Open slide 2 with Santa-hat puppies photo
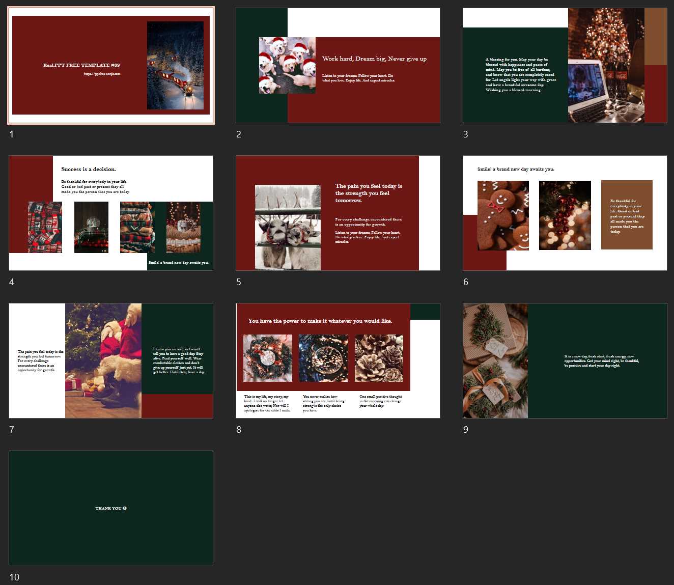This screenshot has width=674, height=585. tap(338, 65)
